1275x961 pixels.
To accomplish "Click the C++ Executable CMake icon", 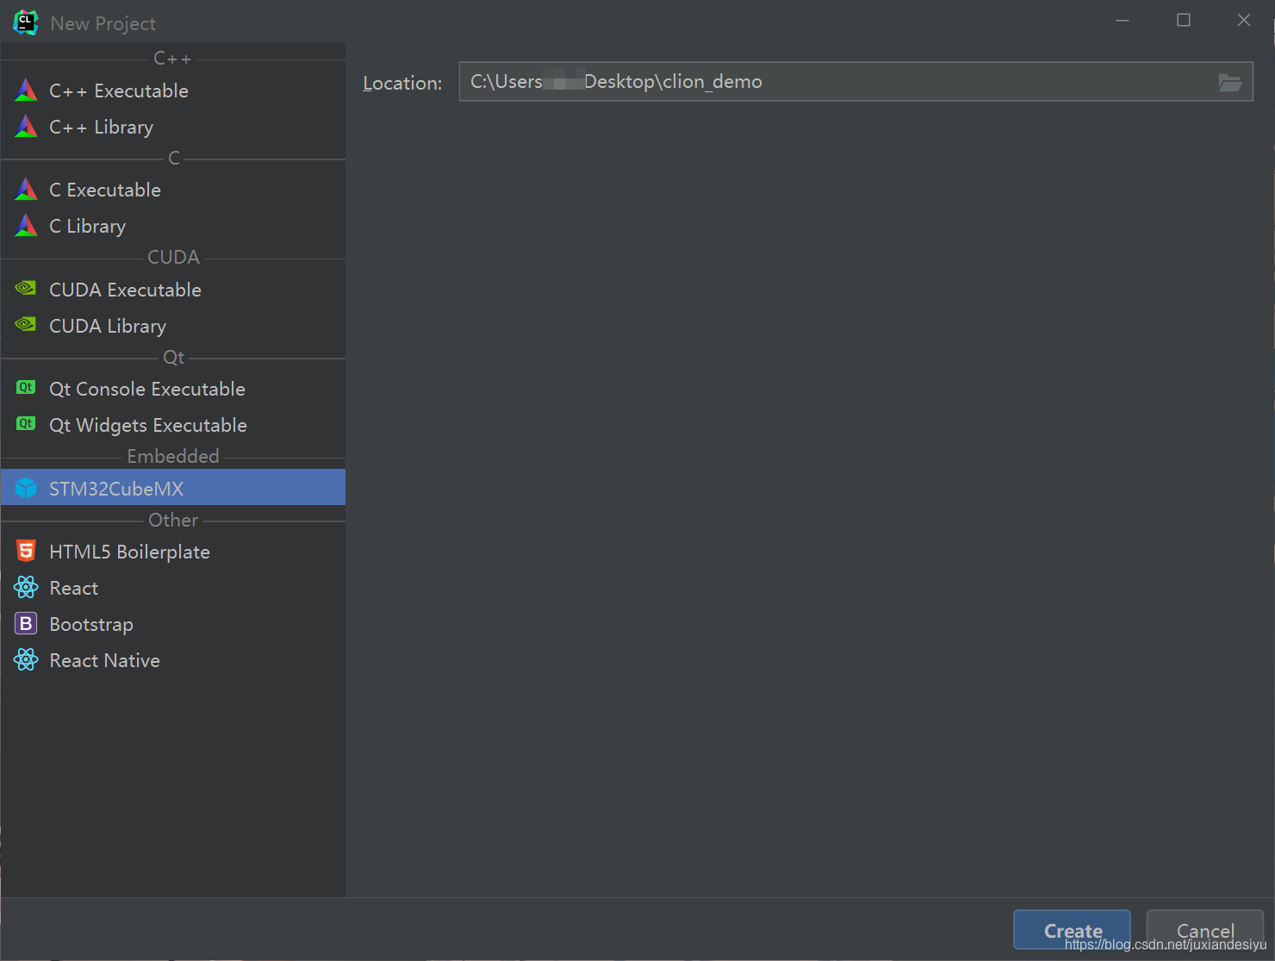I will [x=27, y=90].
